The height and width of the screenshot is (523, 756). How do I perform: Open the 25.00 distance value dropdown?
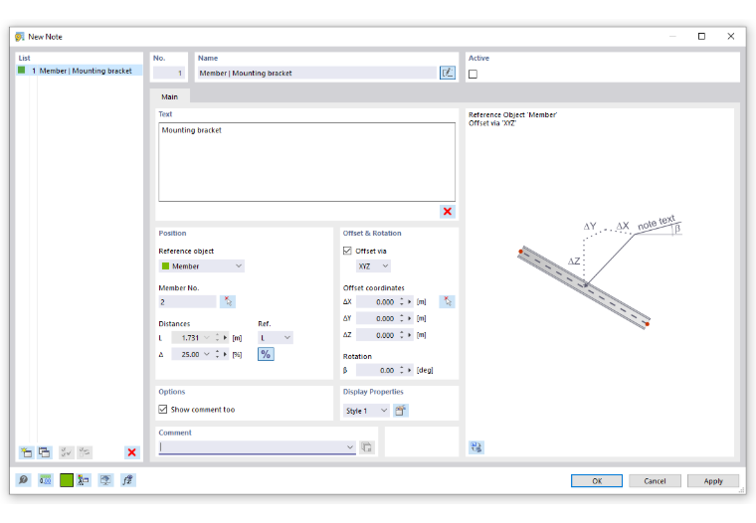(207, 354)
